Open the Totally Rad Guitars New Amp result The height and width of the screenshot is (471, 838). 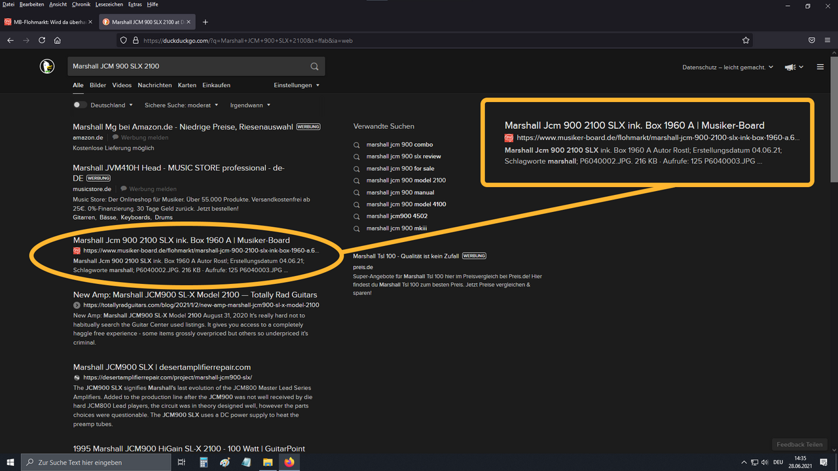[x=195, y=295]
